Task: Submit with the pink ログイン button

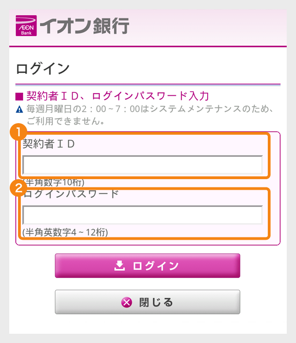Action: point(148,266)
